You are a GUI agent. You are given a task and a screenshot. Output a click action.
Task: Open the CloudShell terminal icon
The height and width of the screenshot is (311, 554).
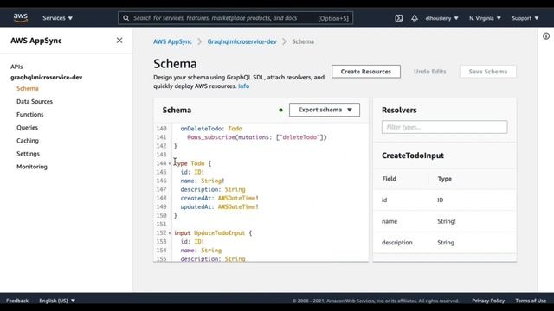[398, 18]
